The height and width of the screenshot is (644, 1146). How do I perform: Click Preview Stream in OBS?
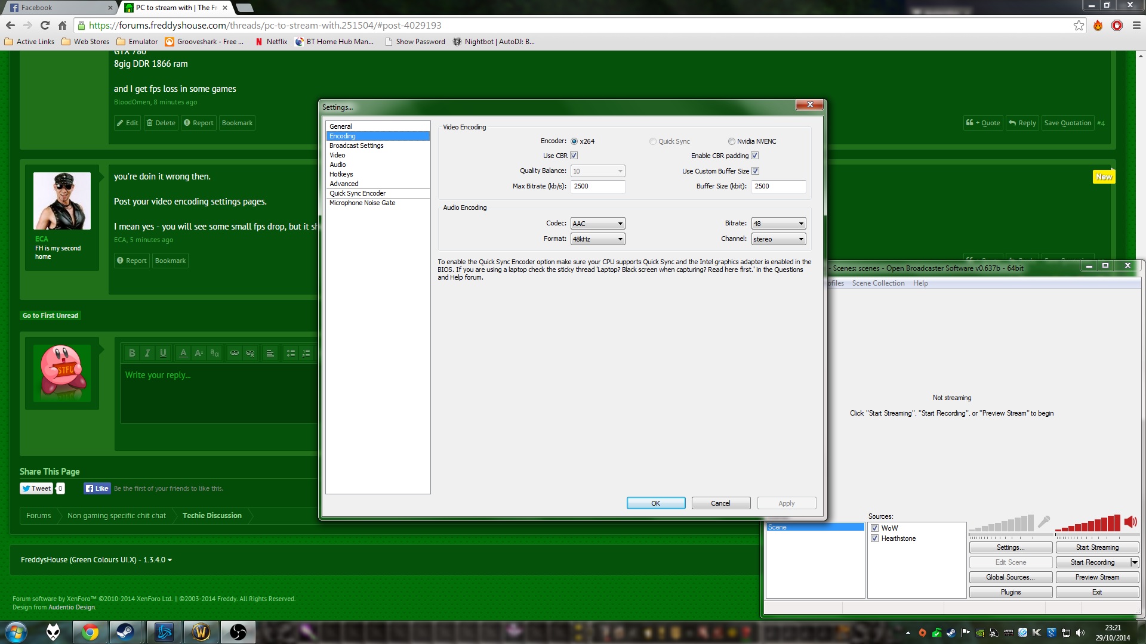1097,577
